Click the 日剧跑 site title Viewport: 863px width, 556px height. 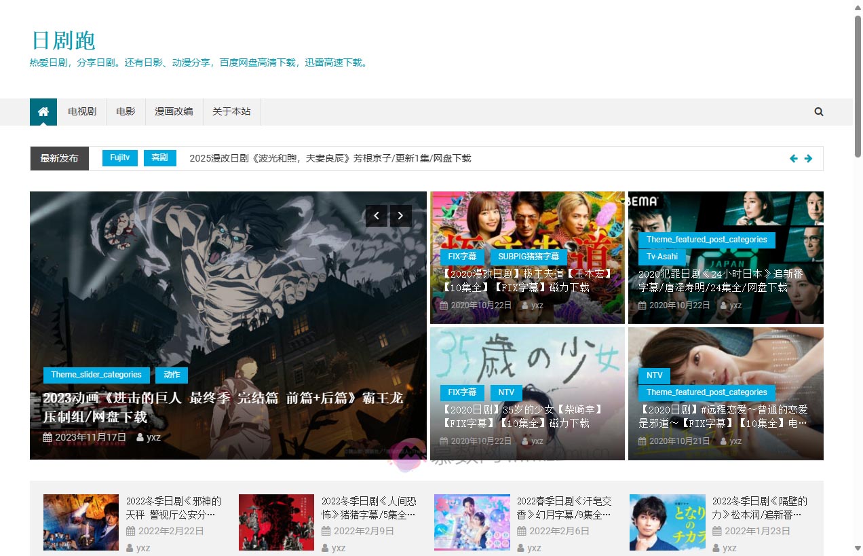64,41
